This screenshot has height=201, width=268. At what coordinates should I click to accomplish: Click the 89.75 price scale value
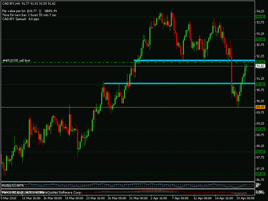point(260,112)
